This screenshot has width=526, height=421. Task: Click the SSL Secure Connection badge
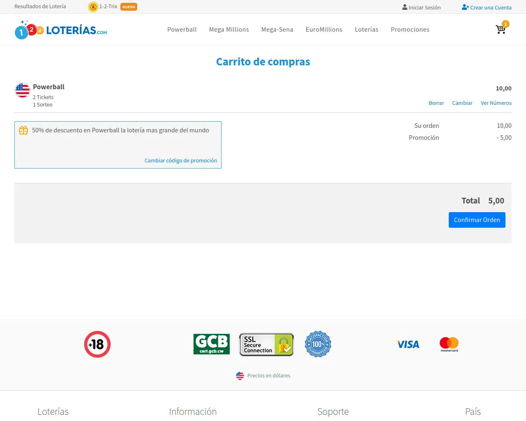(267, 345)
